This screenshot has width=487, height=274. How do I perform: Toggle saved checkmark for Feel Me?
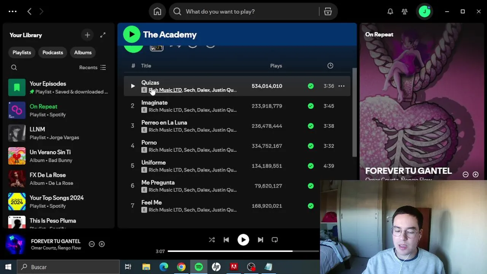(311, 206)
